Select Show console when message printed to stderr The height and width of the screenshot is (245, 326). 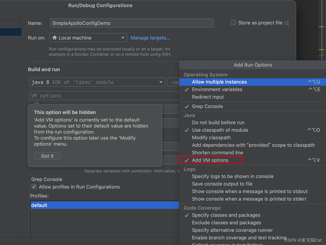coord(253,199)
